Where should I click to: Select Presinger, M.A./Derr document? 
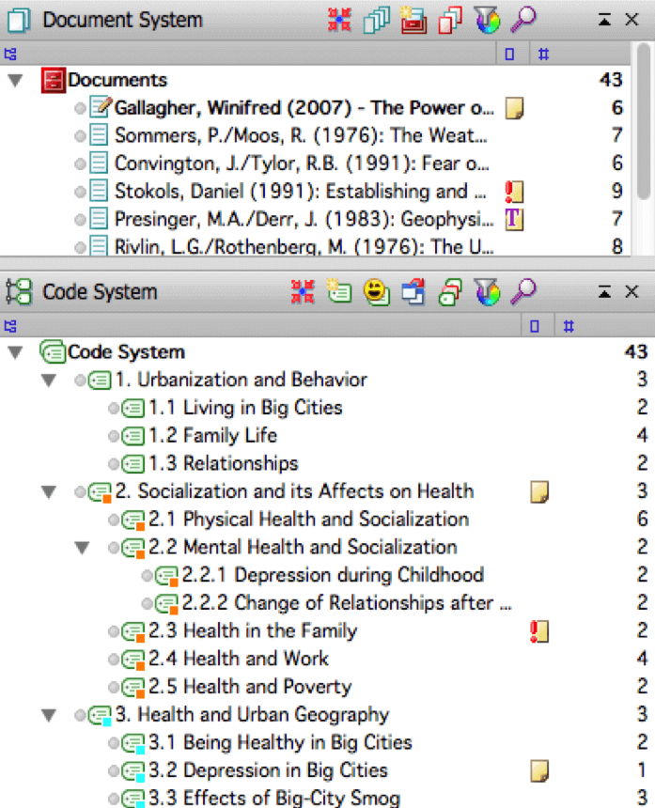303,220
